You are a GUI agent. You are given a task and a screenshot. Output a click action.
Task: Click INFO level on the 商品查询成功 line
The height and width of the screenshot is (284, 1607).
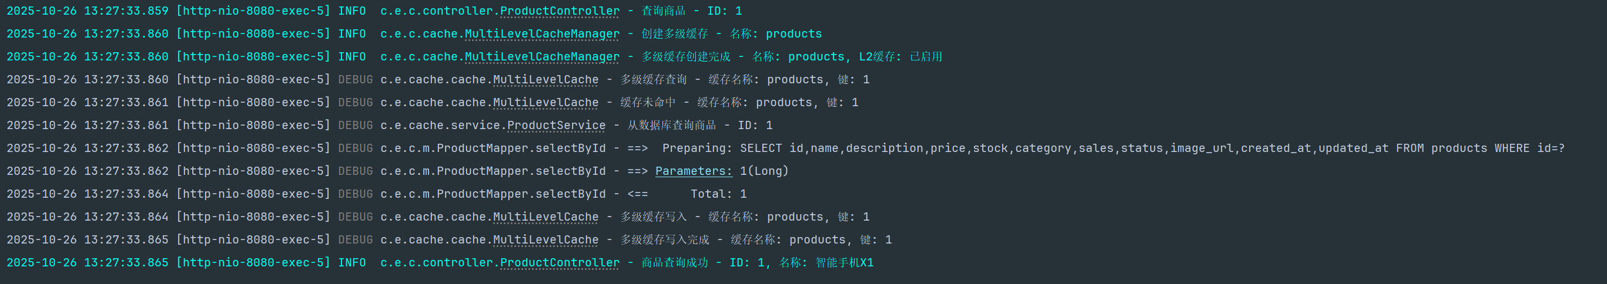tap(352, 263)
